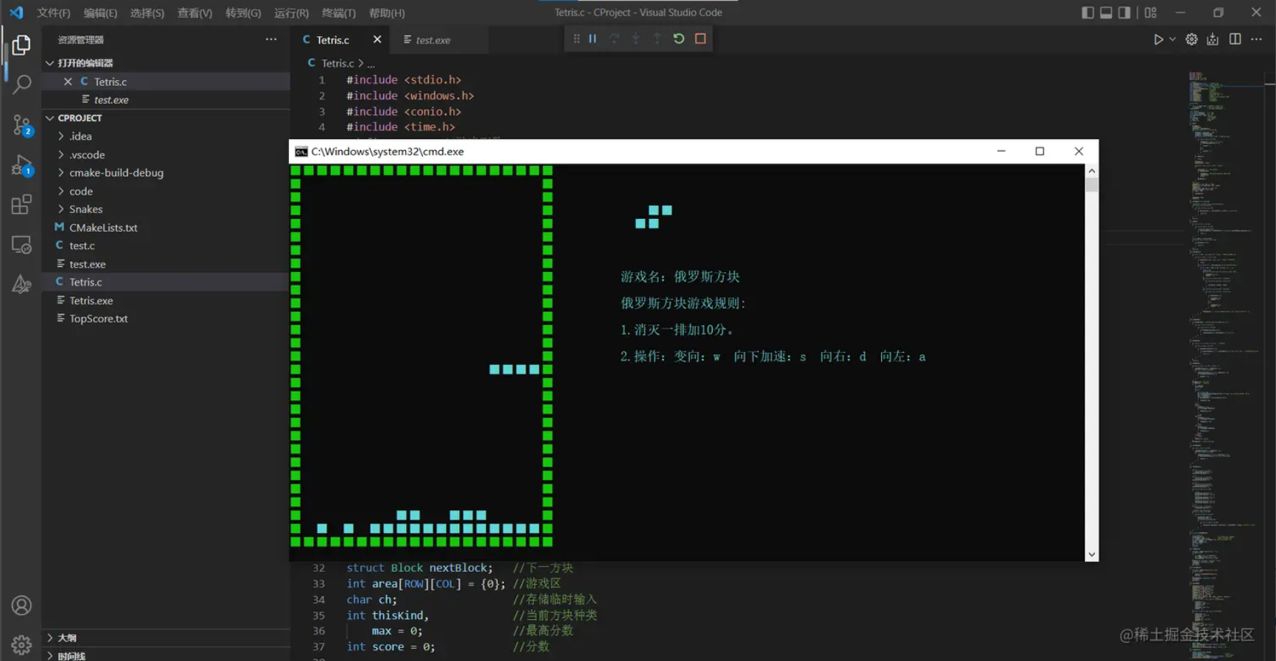Viewport: 1276px width, 661px height.
Task: Open Source Control view in activity bar
Action: (x=21, y=125)
